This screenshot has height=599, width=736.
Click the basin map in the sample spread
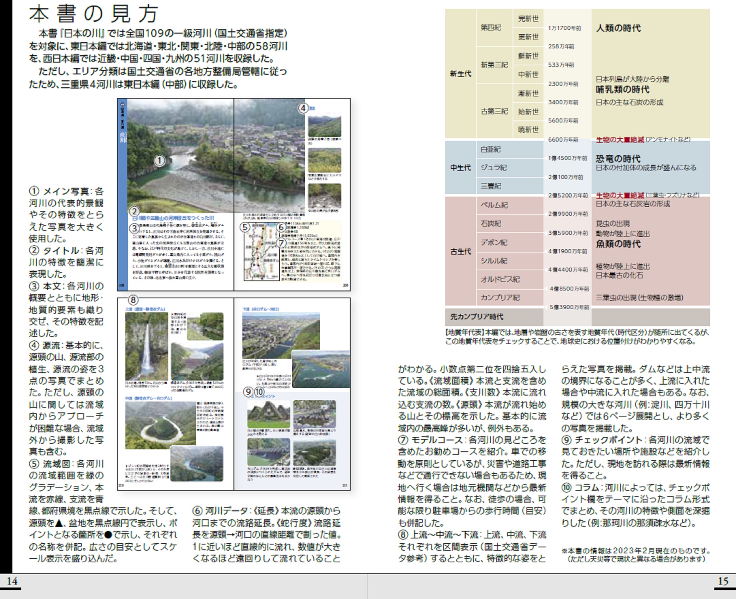261,251
